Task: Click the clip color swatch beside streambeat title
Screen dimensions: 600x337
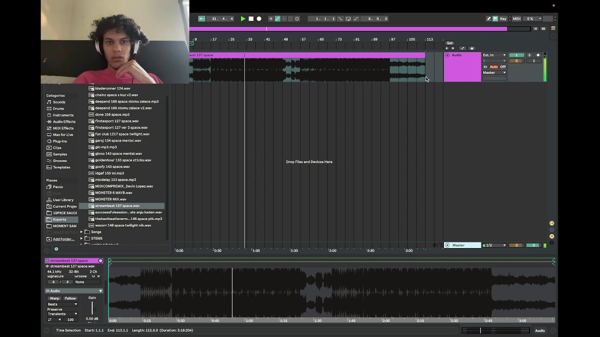Action: pos(47,261)
